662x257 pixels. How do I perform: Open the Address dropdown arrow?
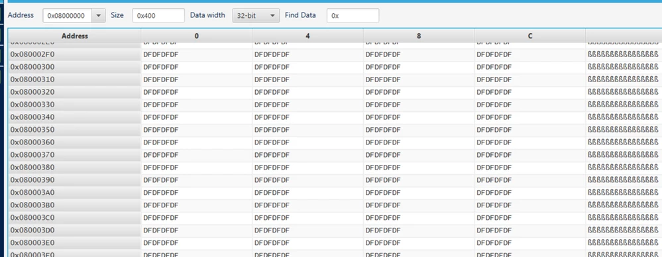(98, 16)
